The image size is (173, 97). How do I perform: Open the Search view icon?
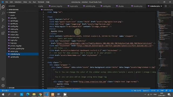(x=3, y=13)
